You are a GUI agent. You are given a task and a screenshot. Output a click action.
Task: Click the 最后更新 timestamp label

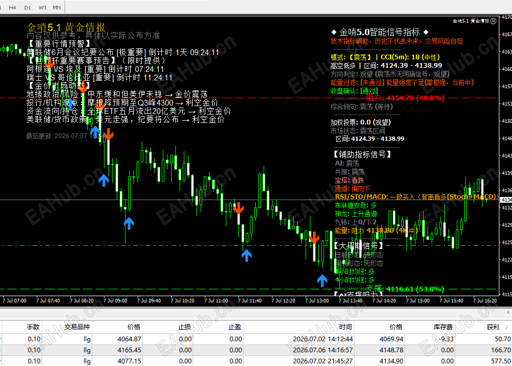tap(70, 136)
